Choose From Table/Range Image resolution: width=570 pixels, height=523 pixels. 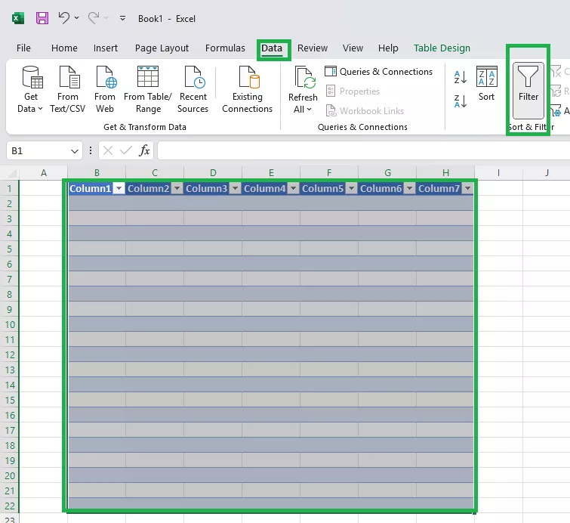pos(148,89)
